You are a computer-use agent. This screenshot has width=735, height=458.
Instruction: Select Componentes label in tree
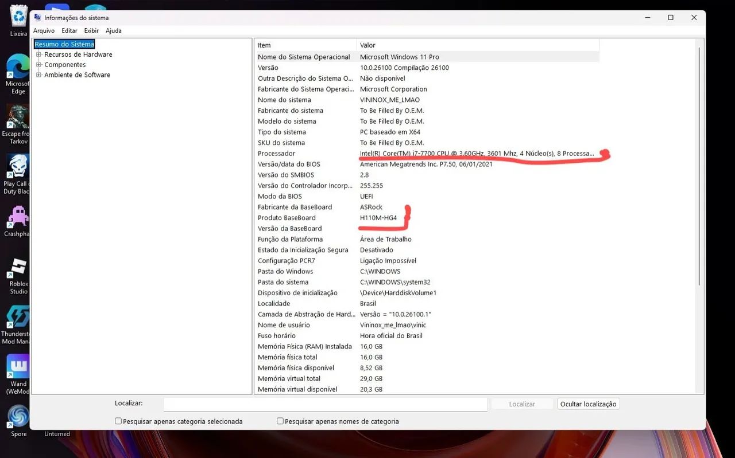point(65,65)
